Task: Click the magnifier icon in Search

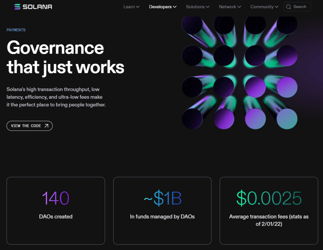Action: pyautogui.click(x=289, y=7)
